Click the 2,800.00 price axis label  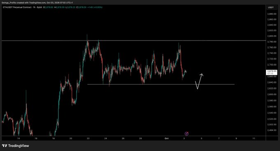272,36
